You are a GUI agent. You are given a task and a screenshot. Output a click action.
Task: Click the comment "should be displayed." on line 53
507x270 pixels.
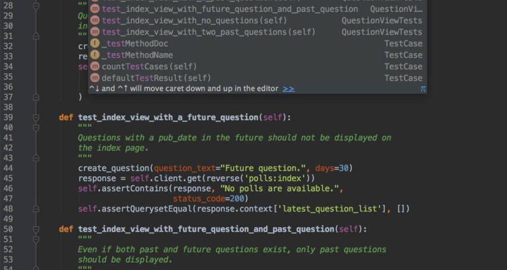[125, 260]
